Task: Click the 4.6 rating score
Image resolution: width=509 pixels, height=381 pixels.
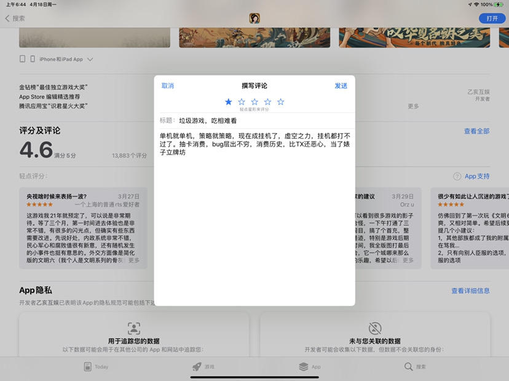Action: coord(36,150)
